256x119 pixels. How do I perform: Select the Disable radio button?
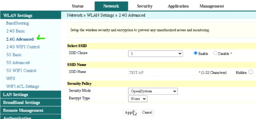(215, 53)
